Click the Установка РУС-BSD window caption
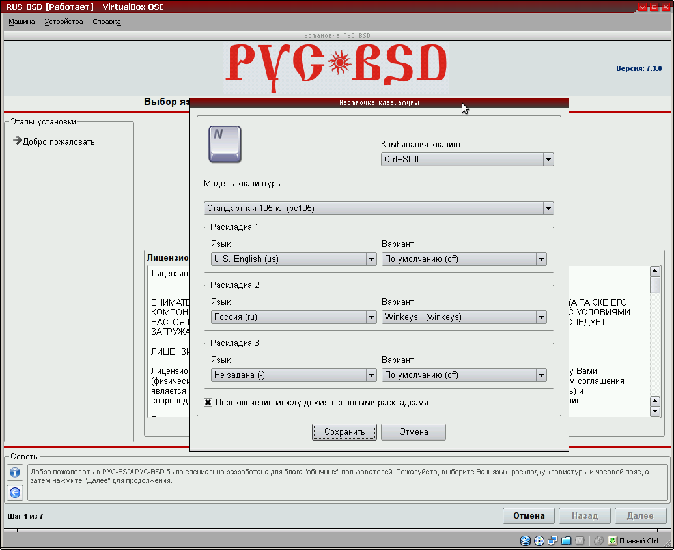Viewport: 674px width, 550px height. pyautogui.click(x=337, y=36)
